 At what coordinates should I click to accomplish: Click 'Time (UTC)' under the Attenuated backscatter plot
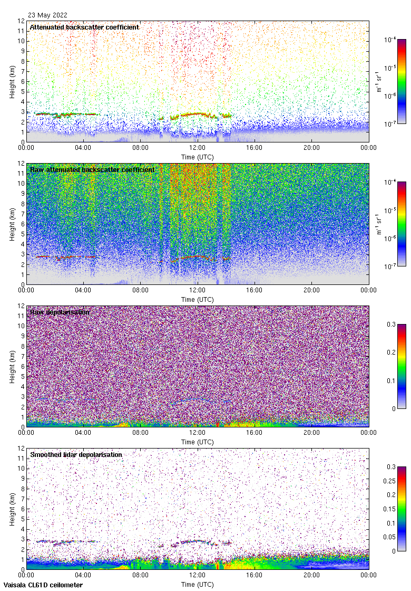[x=197, y=157]
